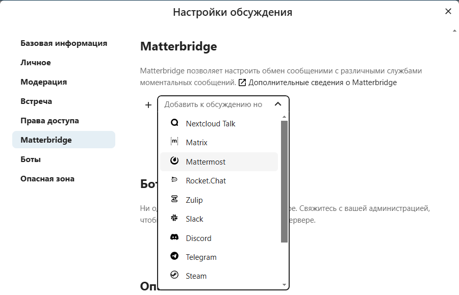Switch to the "Права доступа" section
459x295 pixels.
(x=49, y=121)
